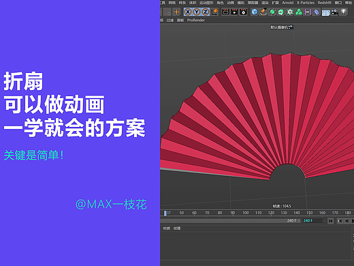Open the 运动图形 menu
This screenshot has height=266, width=354.
pos(206,3)
